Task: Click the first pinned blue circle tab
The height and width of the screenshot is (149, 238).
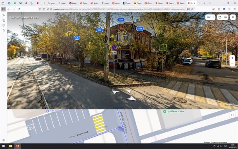Action: click(9, 3)
